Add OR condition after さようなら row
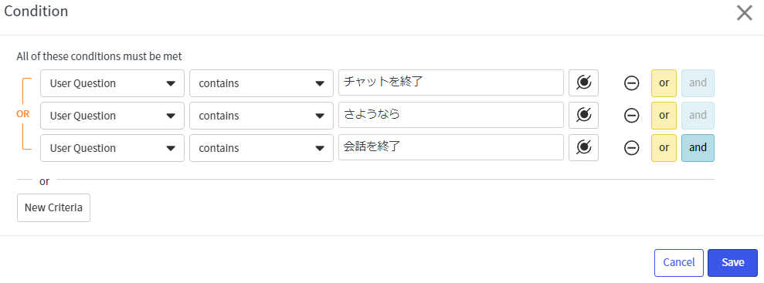Screen dimensions: 764x283 [x=664, y=115]
